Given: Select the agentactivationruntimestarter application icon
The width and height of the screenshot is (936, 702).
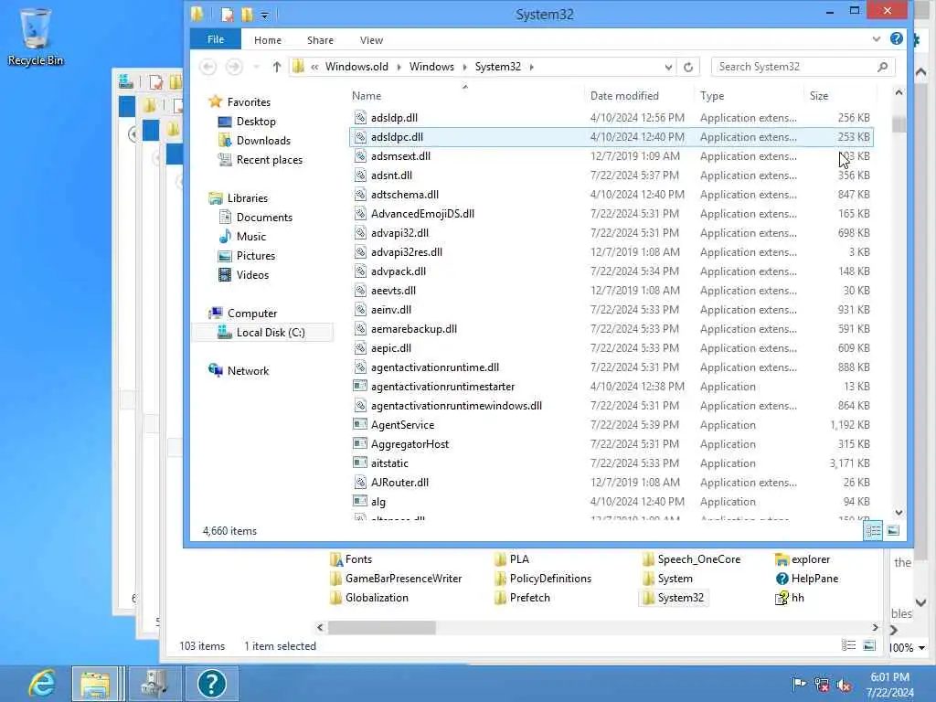Looking at the screenshot, I should [x=360, y=387].
